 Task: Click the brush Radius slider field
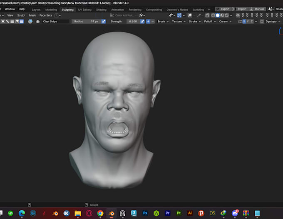87,22
